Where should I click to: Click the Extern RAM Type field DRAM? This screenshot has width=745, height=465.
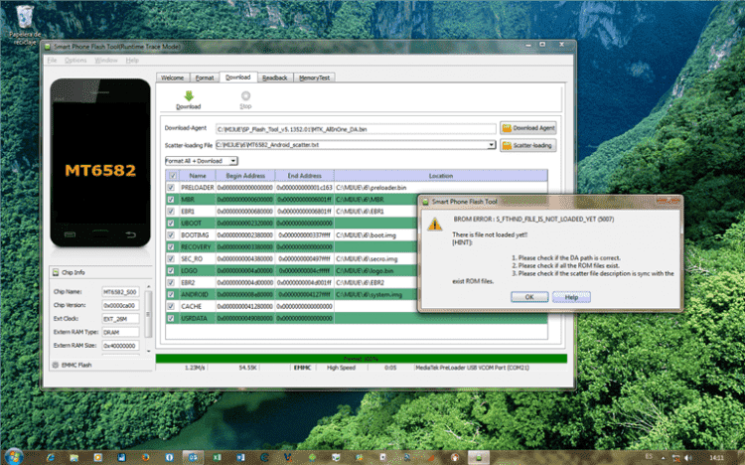coord(120,332)
